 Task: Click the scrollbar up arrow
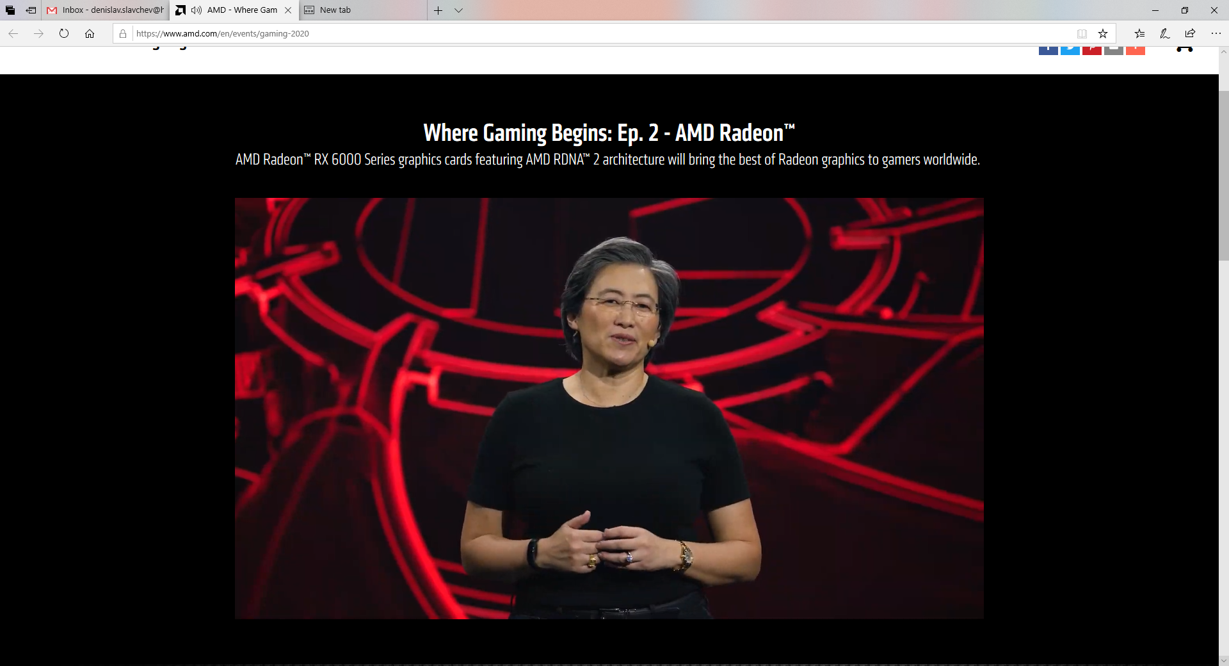pos(1224,52)
